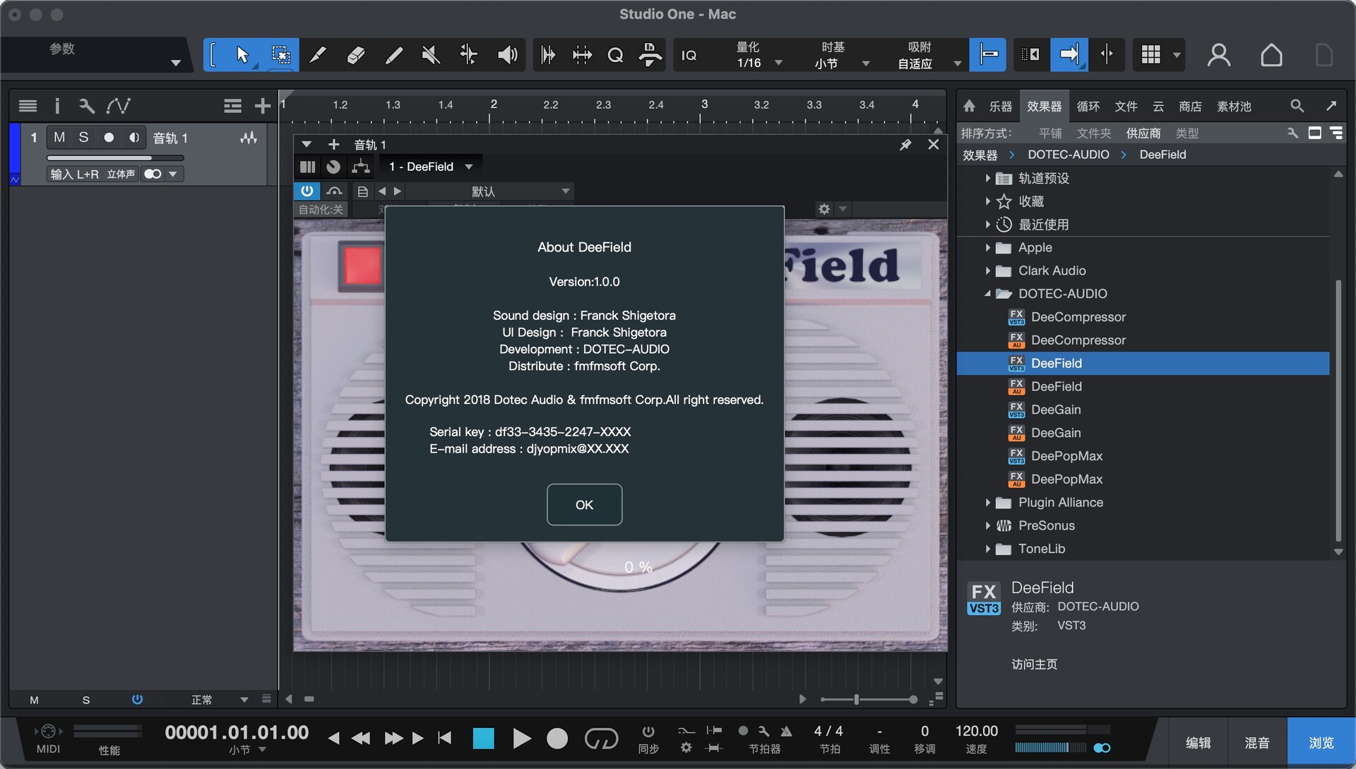This screenshot has height=769, width=1356.
Task: Click bar 3 on the timeline ruler
Action: pyautogui.click(x=704, y=105)
